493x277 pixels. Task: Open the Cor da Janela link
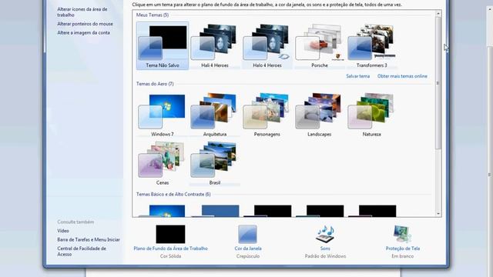(248, 249)
